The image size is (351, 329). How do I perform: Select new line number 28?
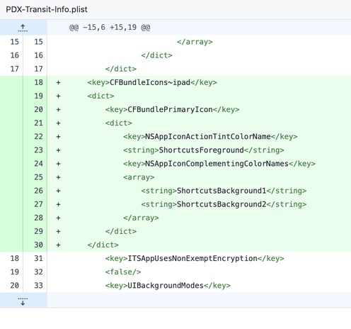tap(38, 218)
